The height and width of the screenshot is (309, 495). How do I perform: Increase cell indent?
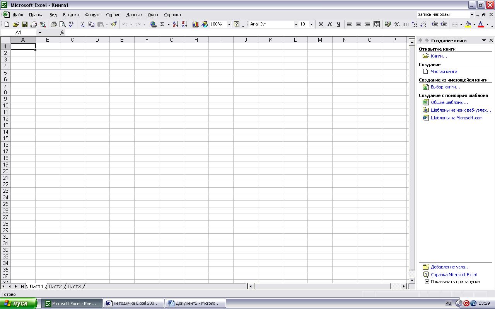coord(444,24)
